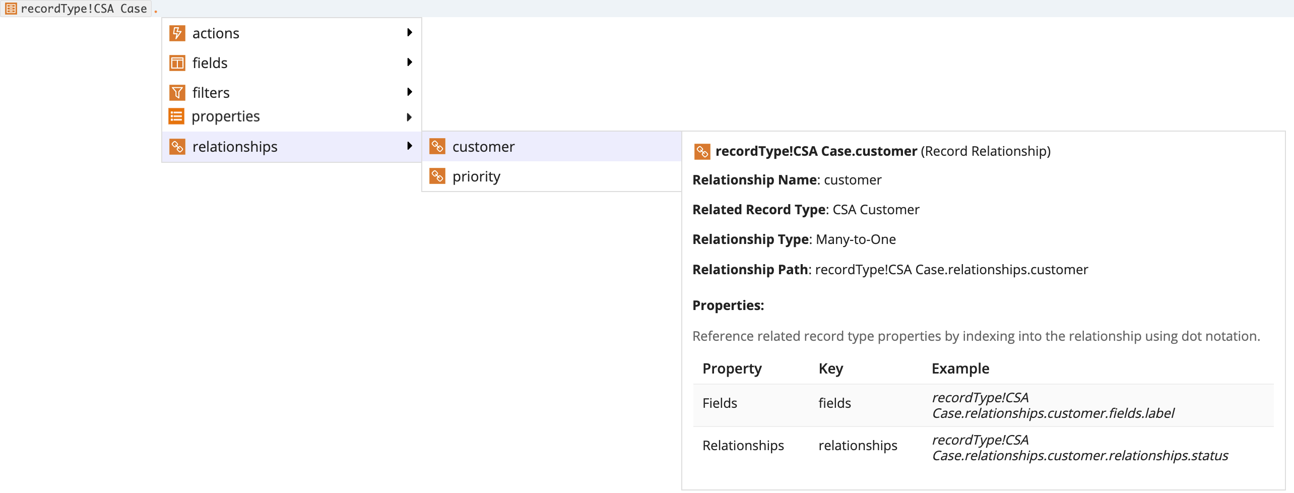Click the example ending in customer.fields.label

[x=1053, y=405]
